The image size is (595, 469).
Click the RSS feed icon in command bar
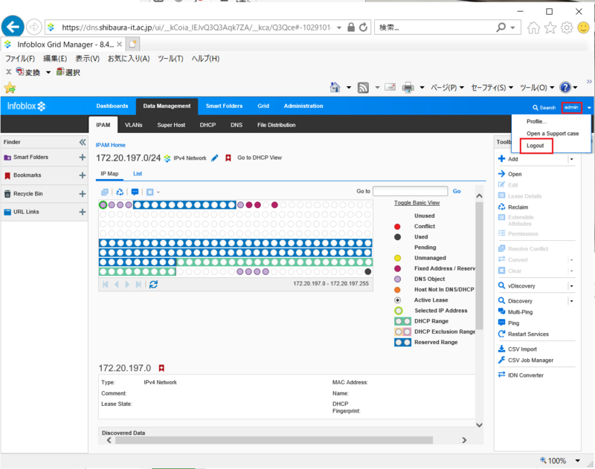point(363,88)
